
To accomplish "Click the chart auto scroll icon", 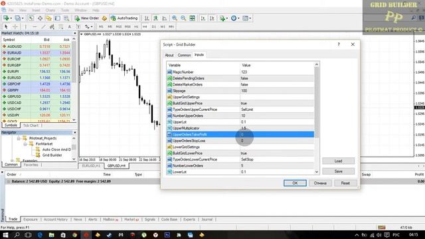I will click(x=203, y=18).
